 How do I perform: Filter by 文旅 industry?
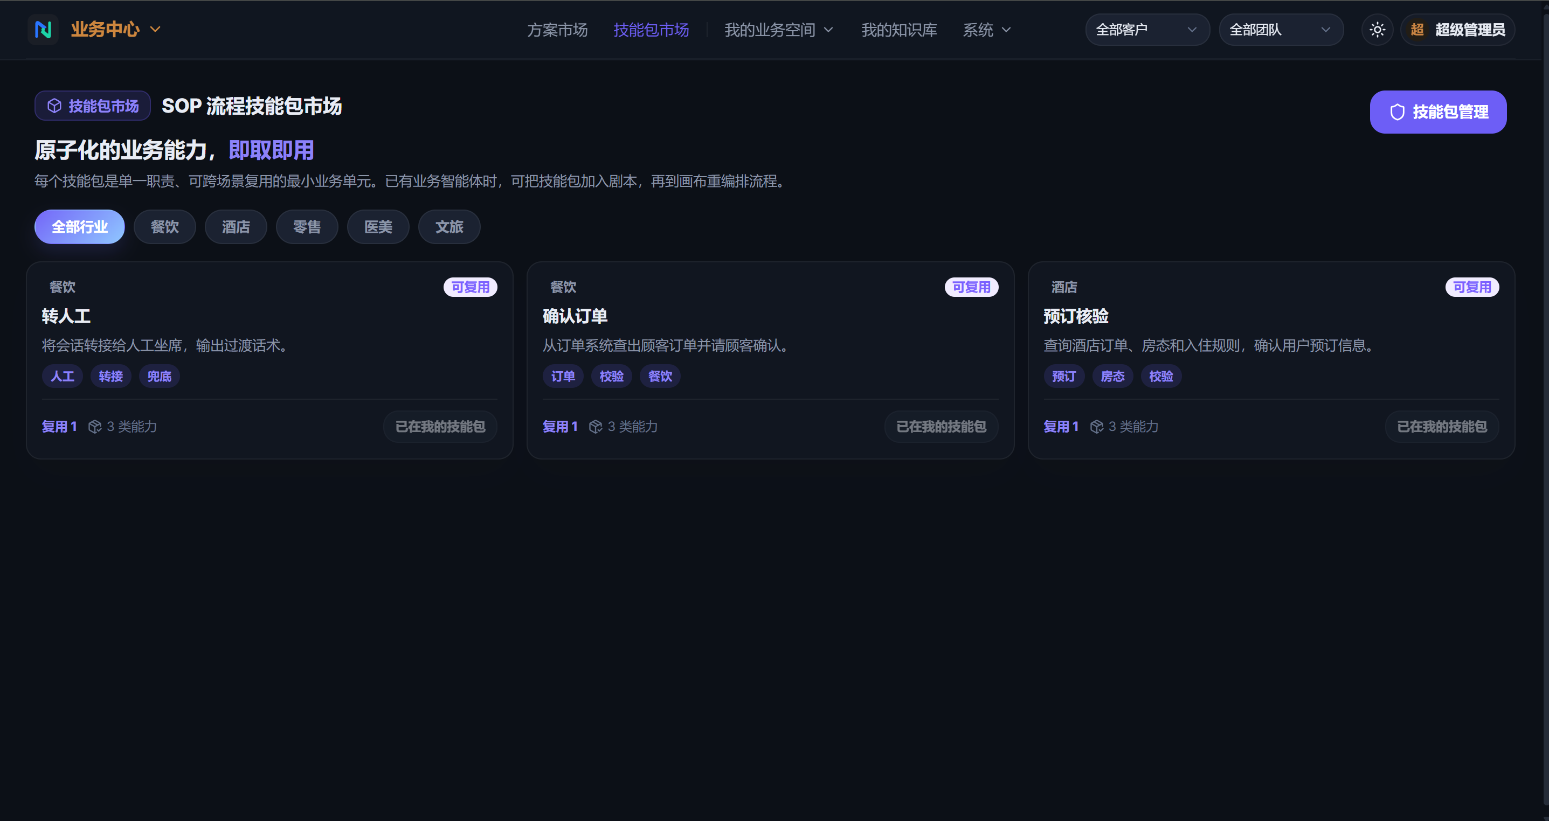point(449,227)
